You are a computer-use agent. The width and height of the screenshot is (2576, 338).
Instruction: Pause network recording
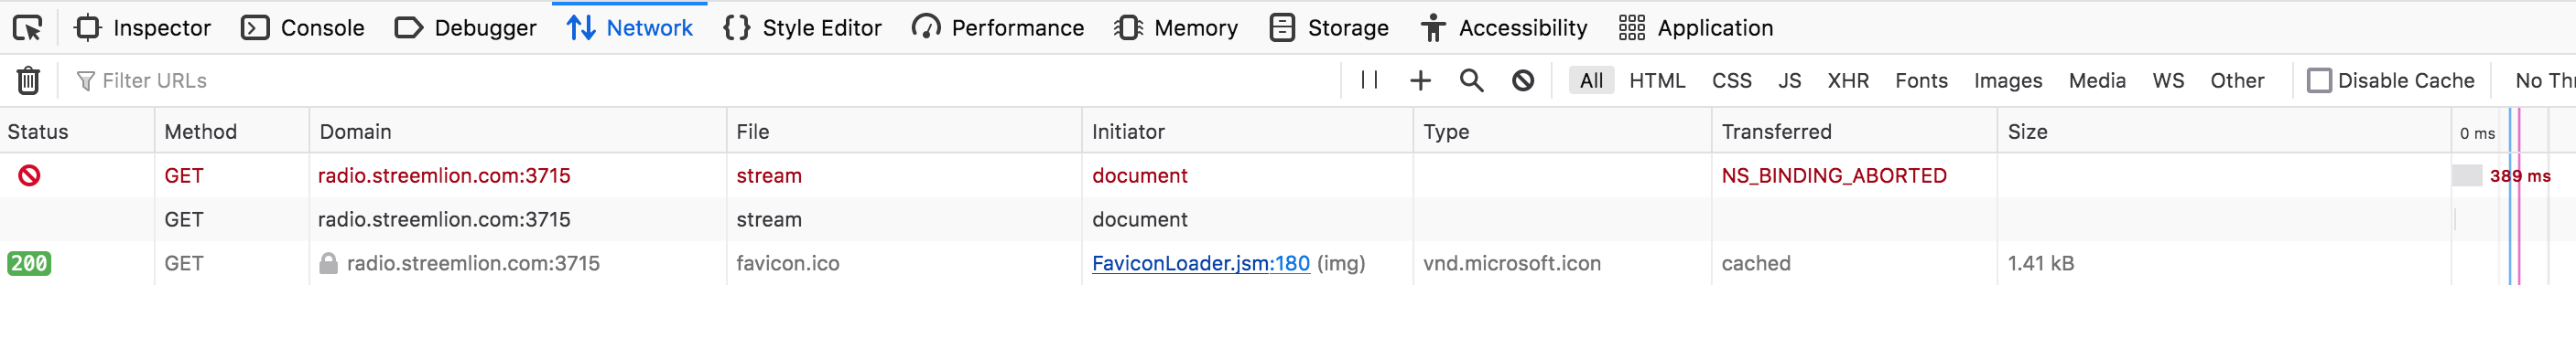point(1369,80)
